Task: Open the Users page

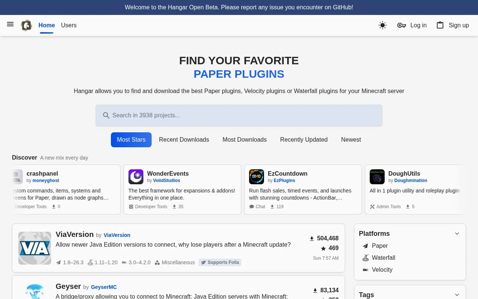Action: click(x=69, y=25)
